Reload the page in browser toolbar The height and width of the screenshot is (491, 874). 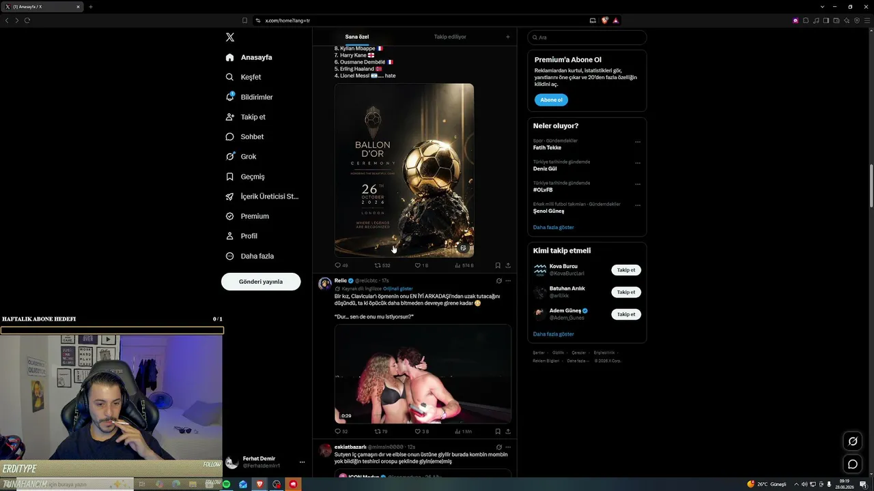(x=27, y=20)
